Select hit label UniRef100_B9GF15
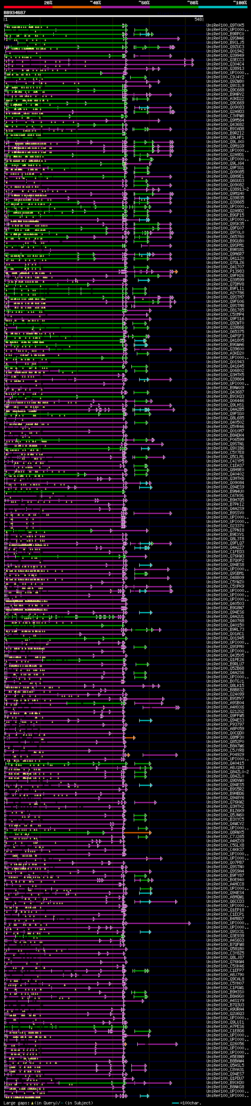 [x=225, y=215]
